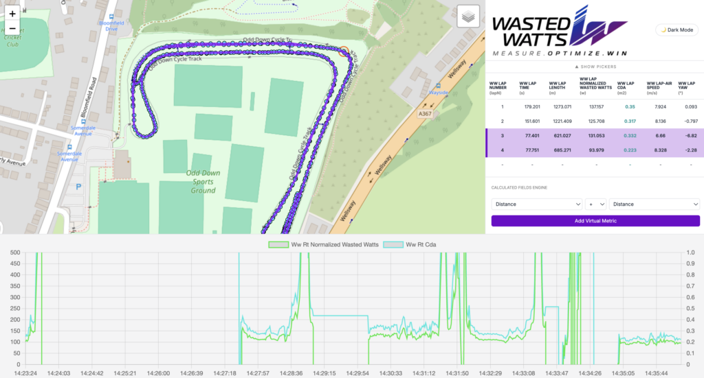Sort by WW Lap Length column header
The height and width of the screenshot is (378, 704).
pyautogui.click(x=558, y=86)
